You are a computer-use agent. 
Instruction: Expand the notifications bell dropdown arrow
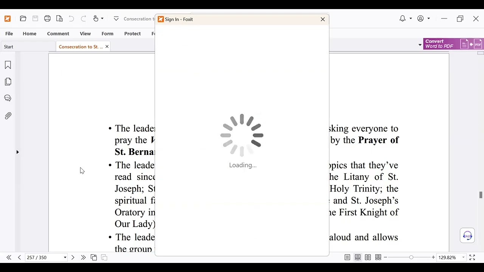click(x=411, y=19)
